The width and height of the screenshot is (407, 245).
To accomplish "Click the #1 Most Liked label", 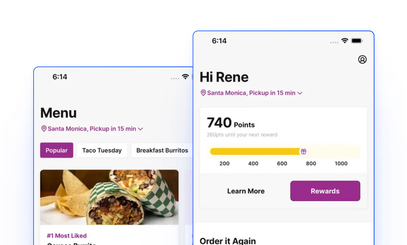I will 67,235.
